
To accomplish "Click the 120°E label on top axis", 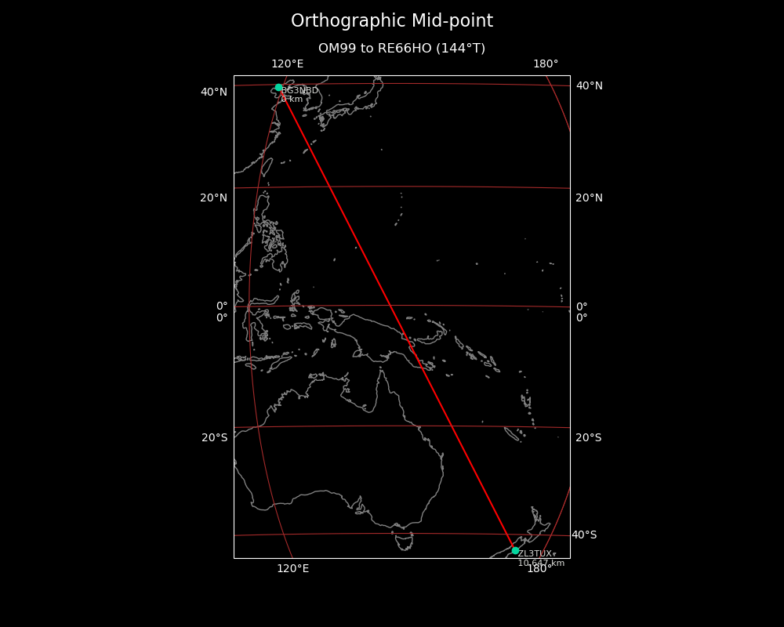I will [x=287, y=64].
